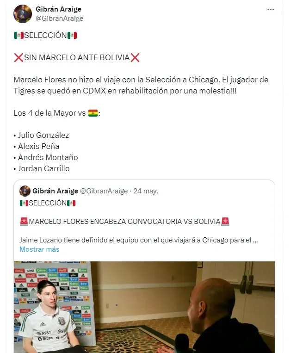290x353 pixels.
Task: Open the quoted tweet's @GibranAraige handle
Action: pos(104,191)
